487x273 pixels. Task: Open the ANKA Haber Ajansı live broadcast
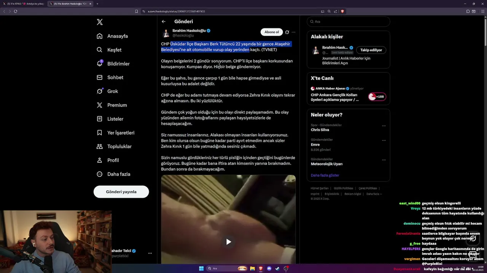point(335,97)
